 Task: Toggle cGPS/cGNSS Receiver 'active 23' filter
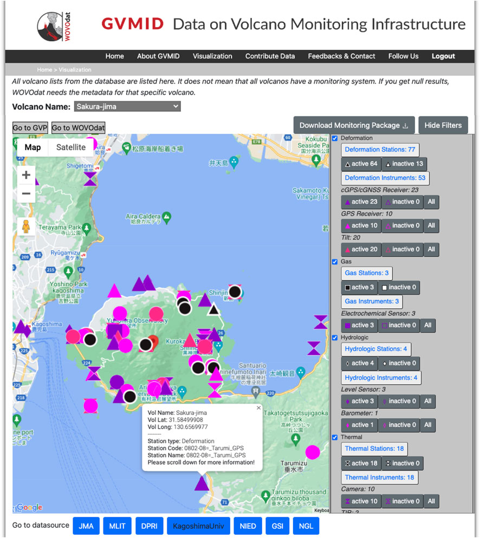(361, 202)
